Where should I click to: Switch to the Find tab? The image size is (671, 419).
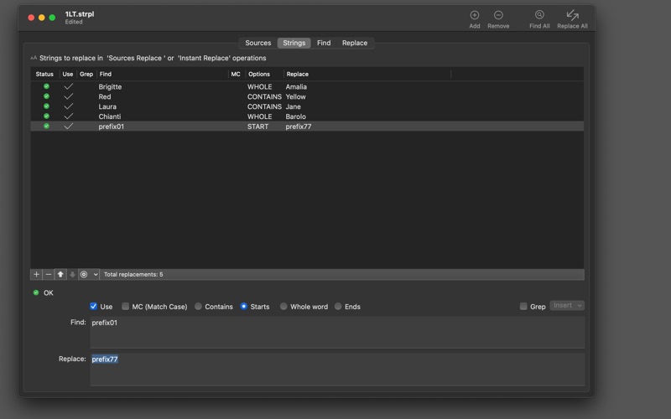pyautogui.click(x=324, y=43)
